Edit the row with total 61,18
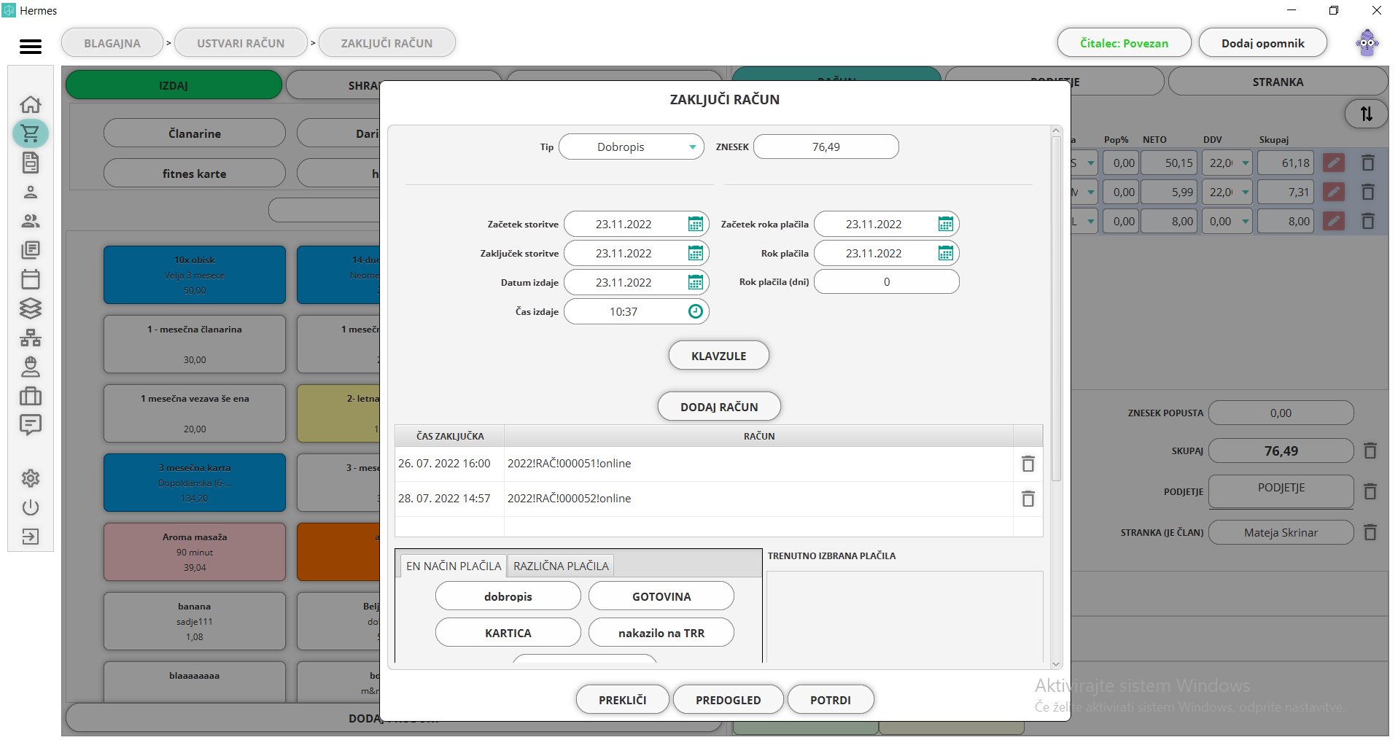The width and height of the screenshot is (1398, 748). point(1334,163)
